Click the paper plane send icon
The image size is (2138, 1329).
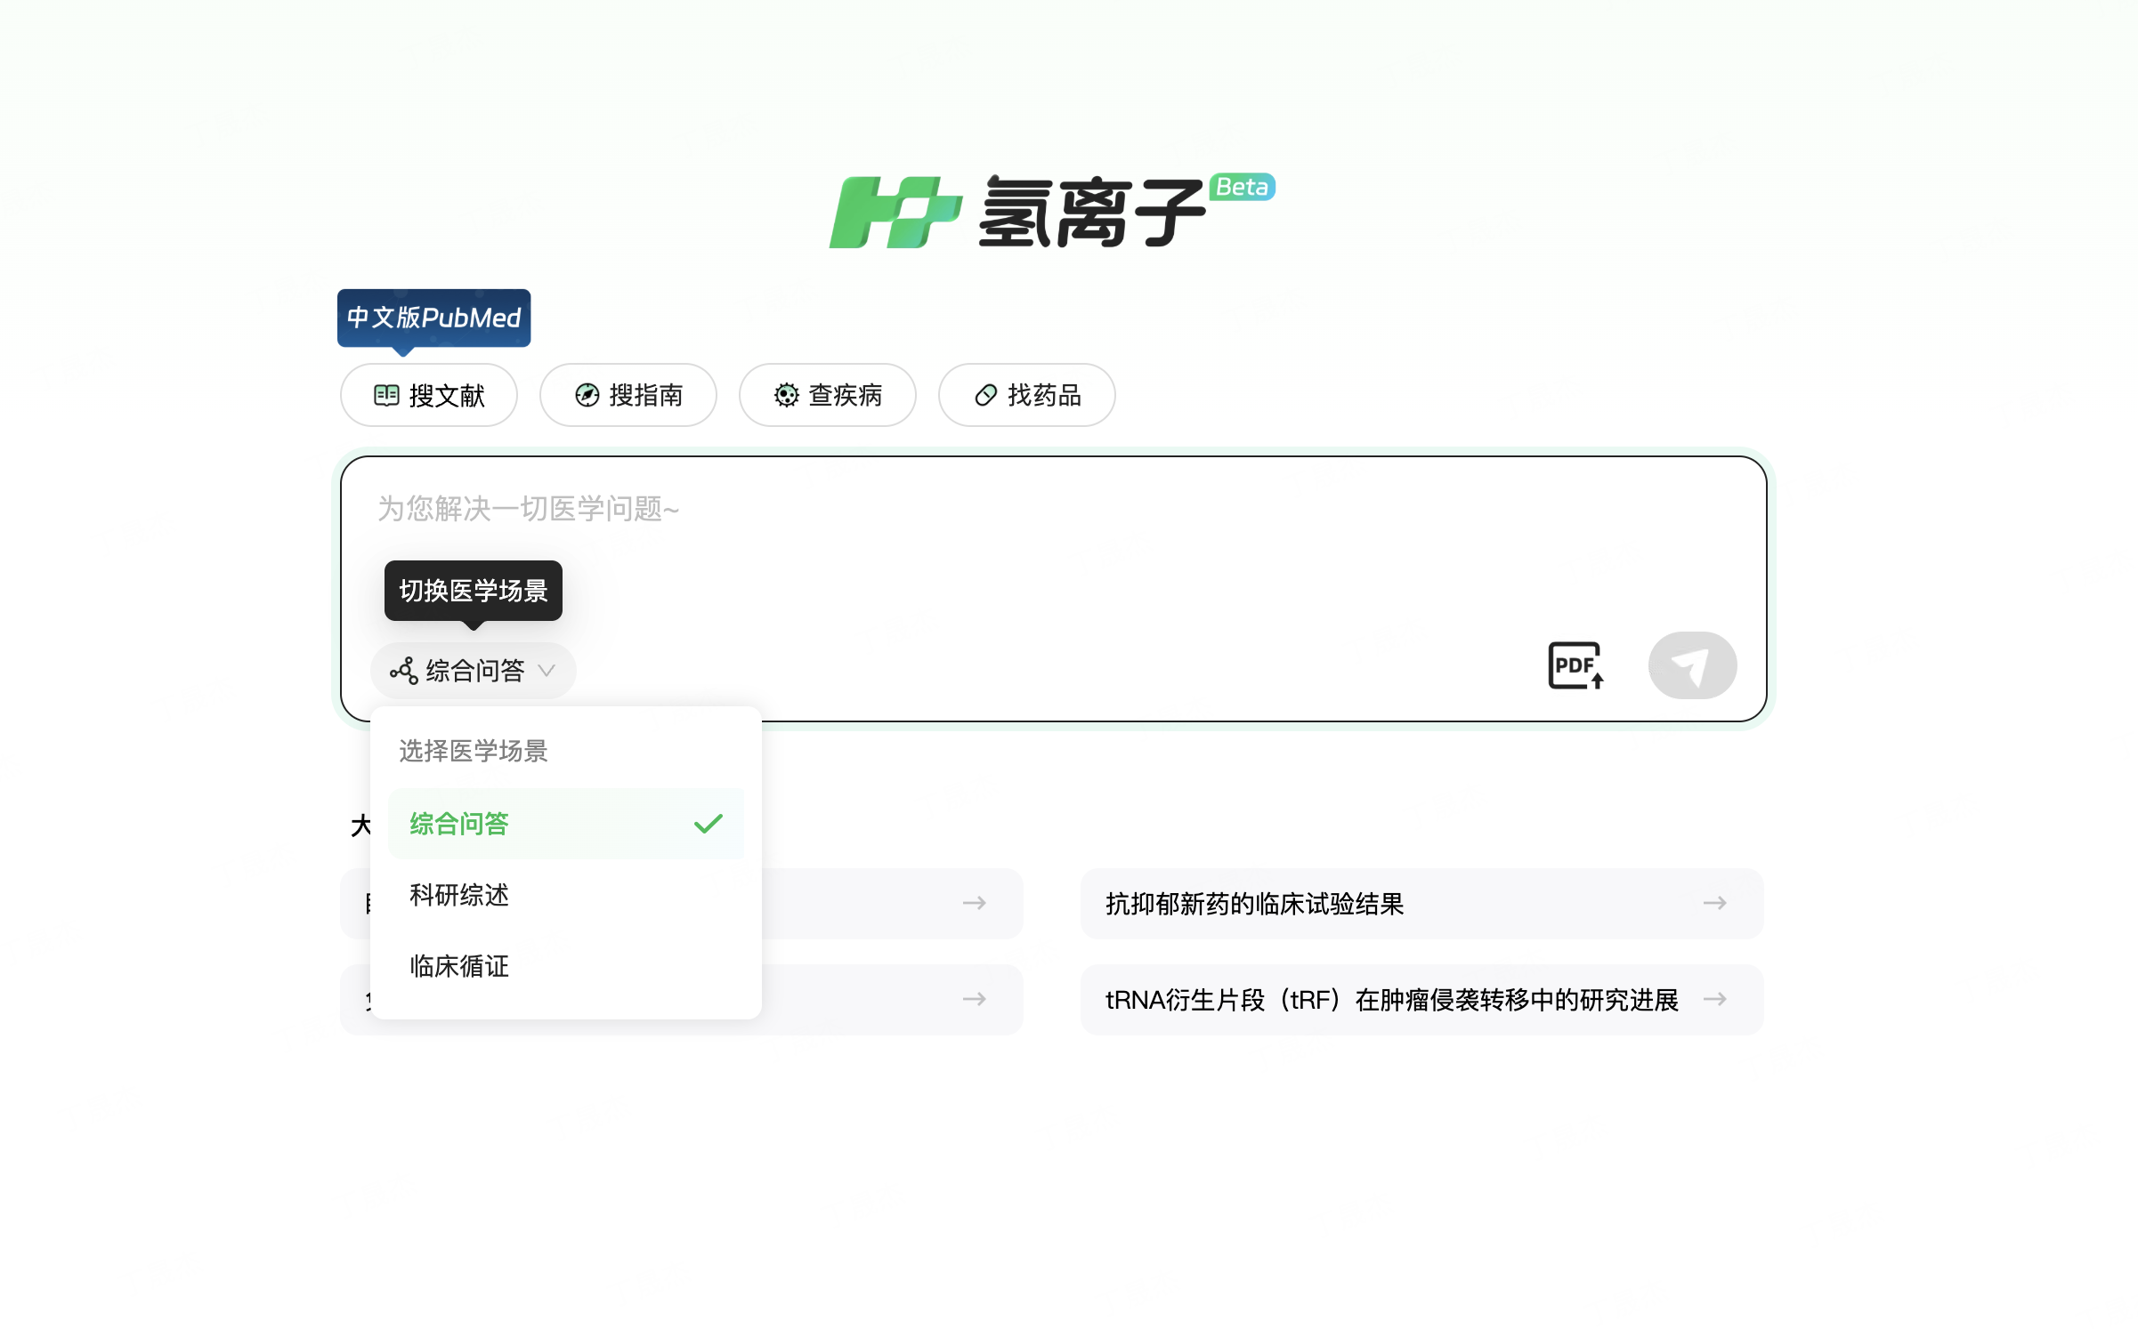click(1692, 665)
